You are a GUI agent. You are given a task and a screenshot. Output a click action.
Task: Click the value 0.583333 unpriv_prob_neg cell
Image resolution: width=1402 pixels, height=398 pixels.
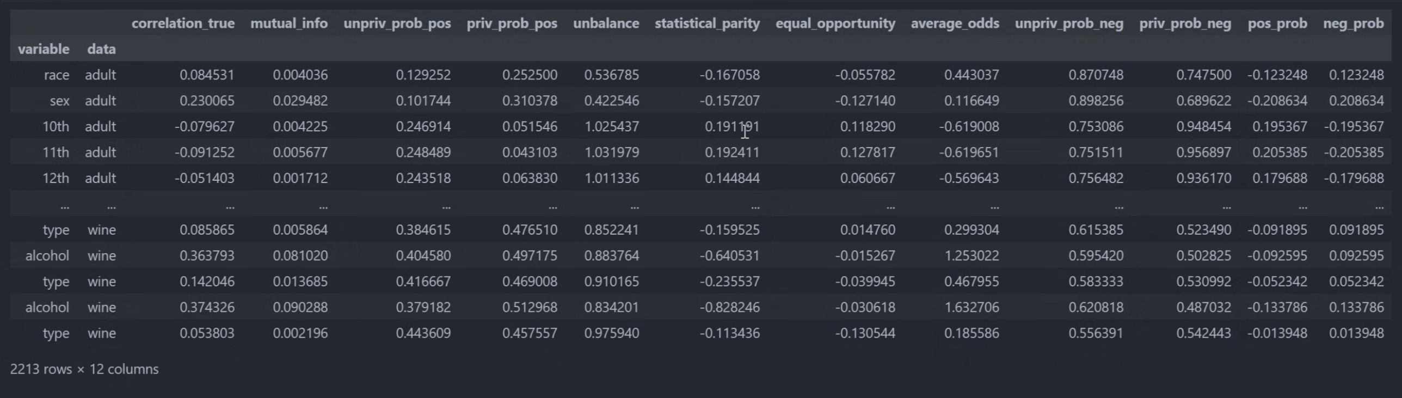1096,281
